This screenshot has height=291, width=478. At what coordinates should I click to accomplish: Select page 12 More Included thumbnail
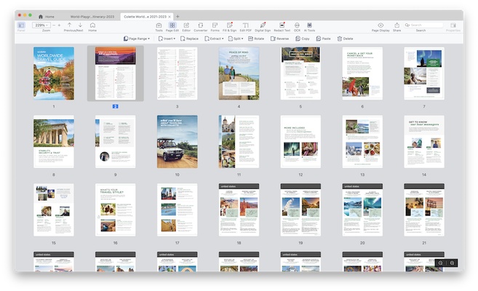300,142
